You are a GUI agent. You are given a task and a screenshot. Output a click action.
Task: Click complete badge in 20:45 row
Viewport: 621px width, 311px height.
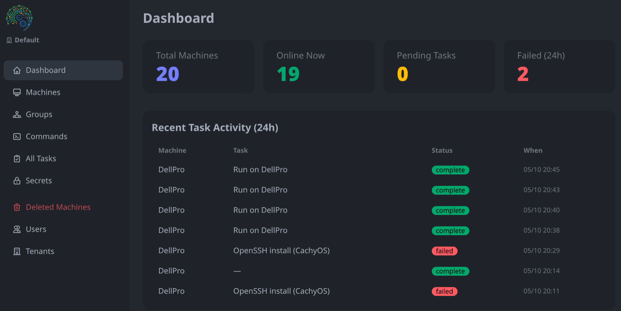[x=450, y=170]
